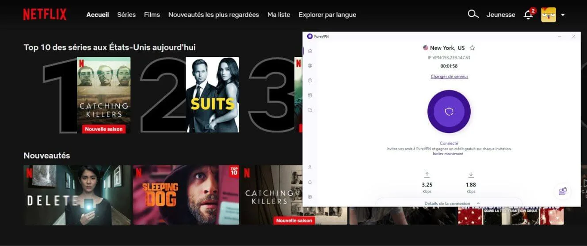The image size is (587, 246).
Task: Open Netflix notifications bell
Action: [528, 15]
